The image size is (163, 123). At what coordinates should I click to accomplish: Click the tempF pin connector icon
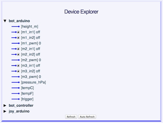[16, 94]
